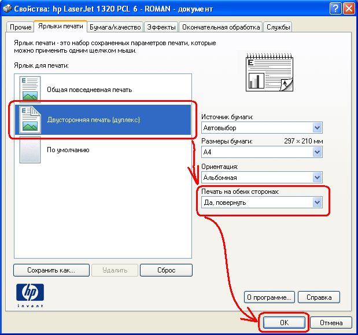The image size is (358, 335).
Task: Click the Сохранить как... button
Action: pos(51,270)
